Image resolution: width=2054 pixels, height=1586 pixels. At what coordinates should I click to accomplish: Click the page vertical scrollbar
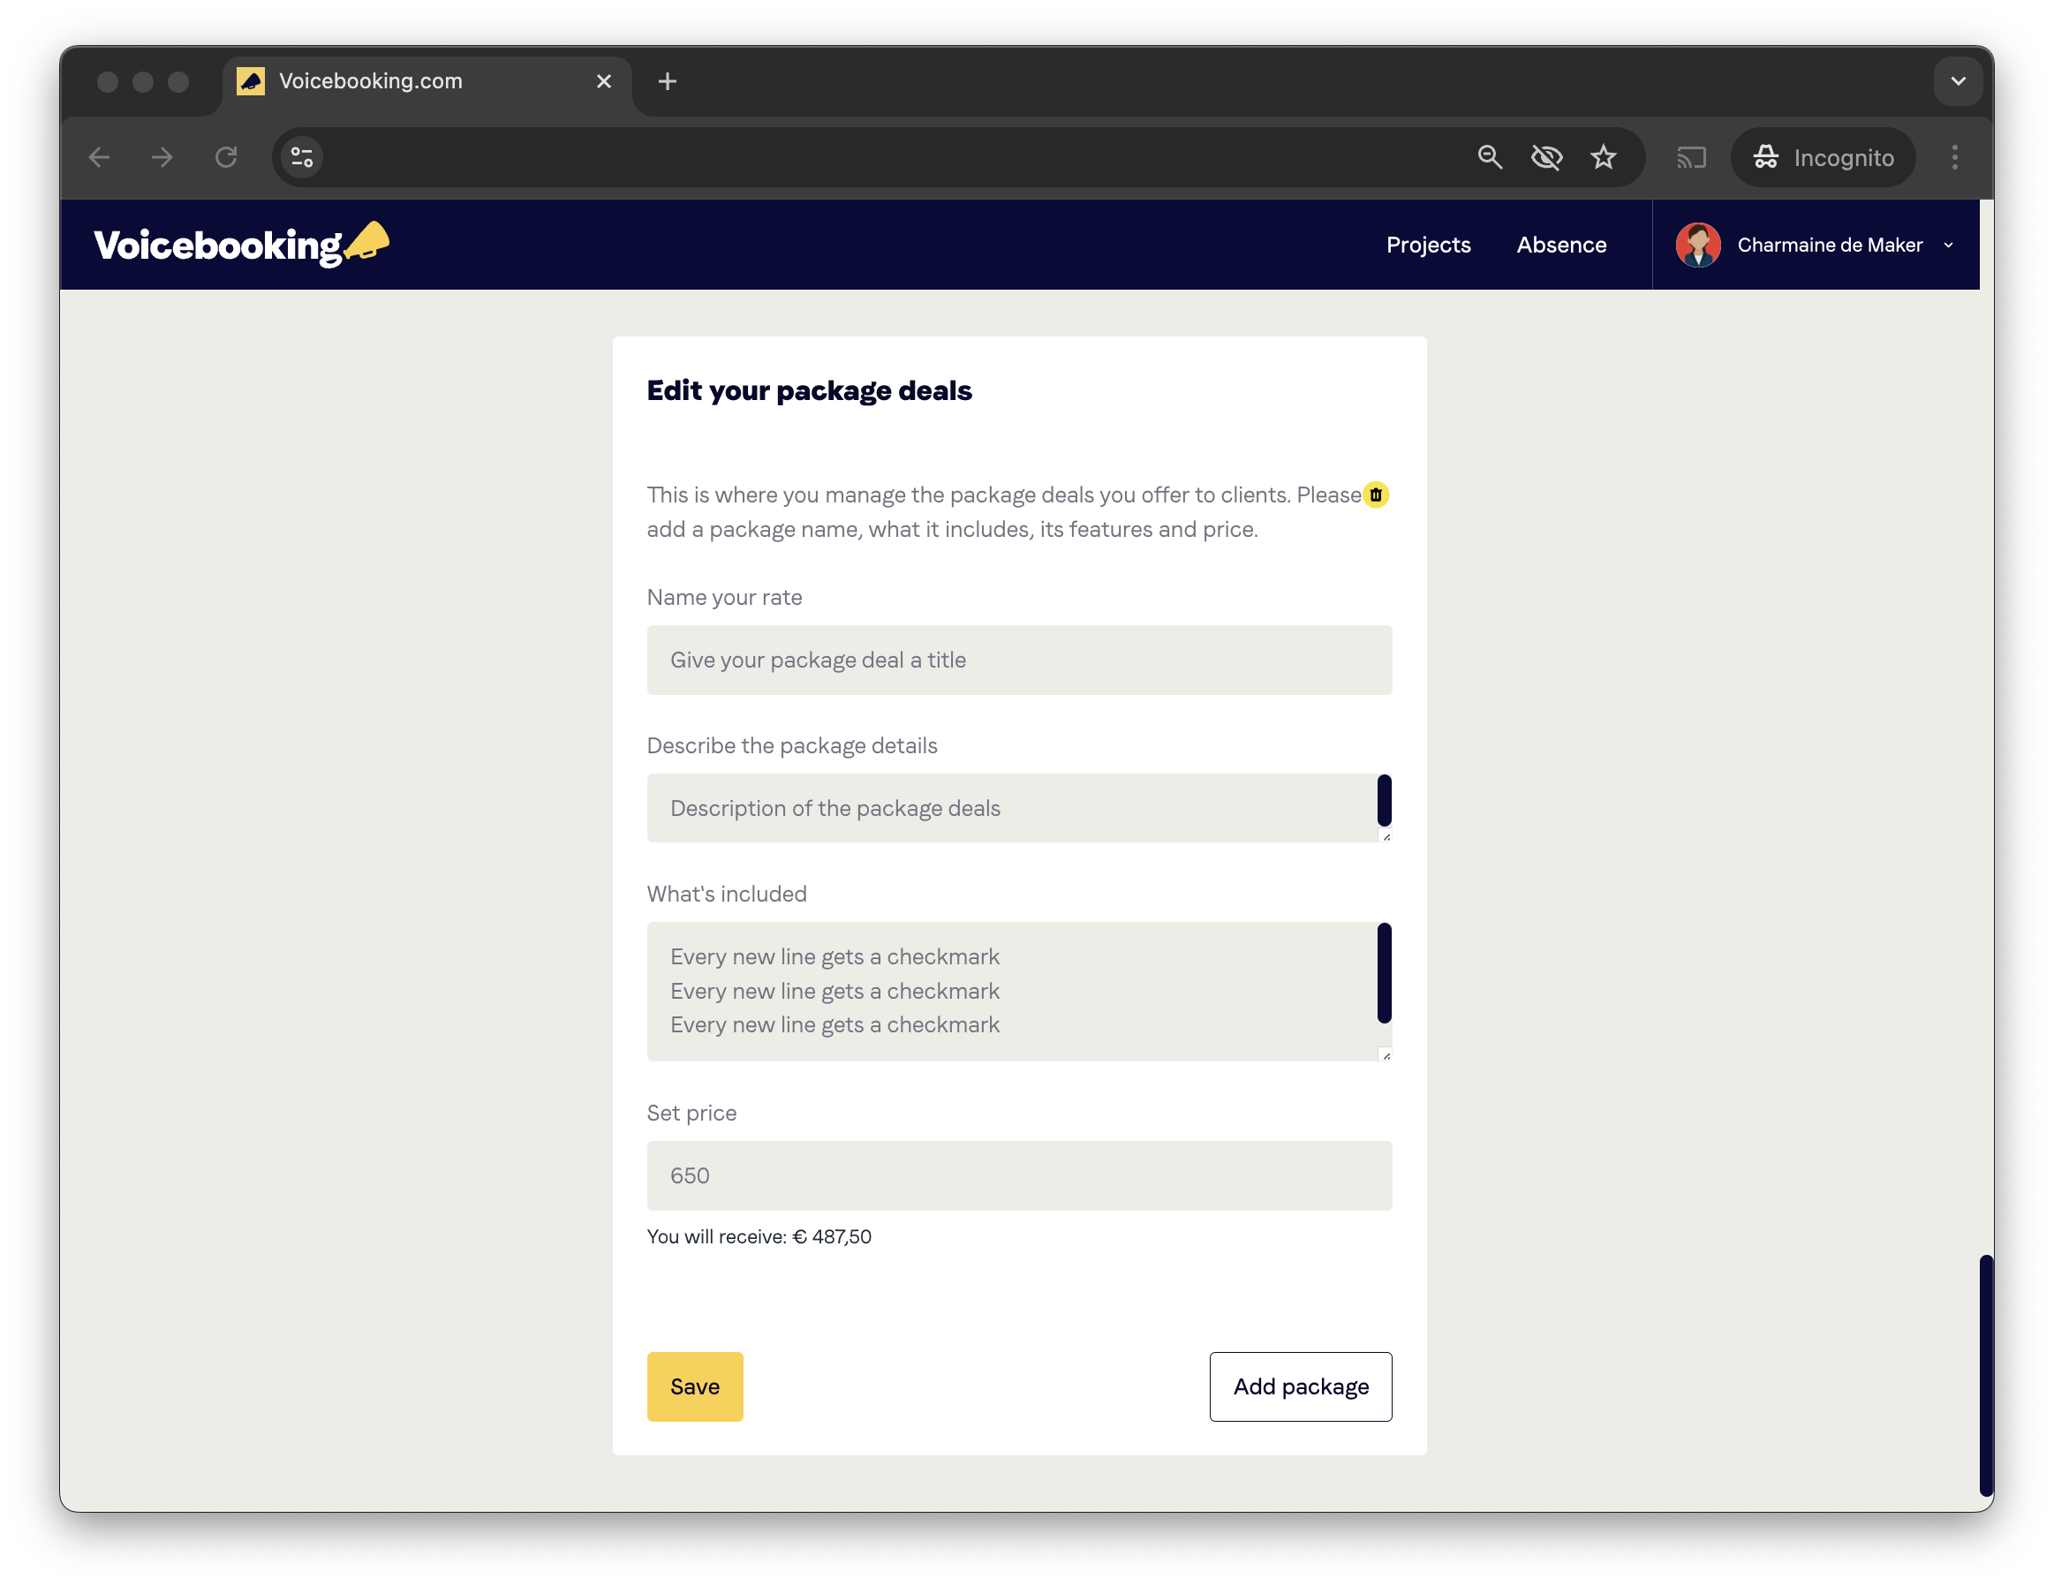click(x=1985, y=1374)
